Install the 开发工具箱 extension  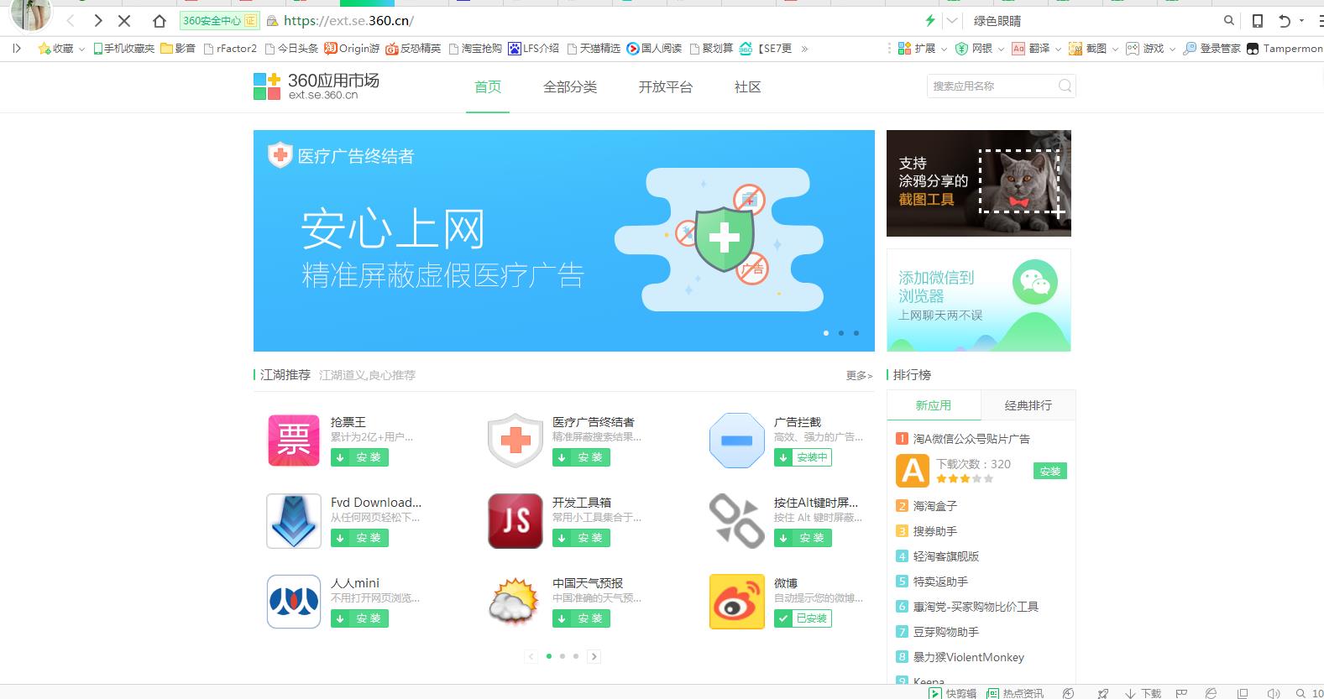[581, 538]
